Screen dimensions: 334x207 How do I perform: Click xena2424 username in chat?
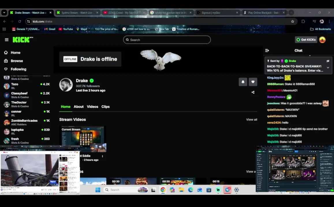(274, 122)
